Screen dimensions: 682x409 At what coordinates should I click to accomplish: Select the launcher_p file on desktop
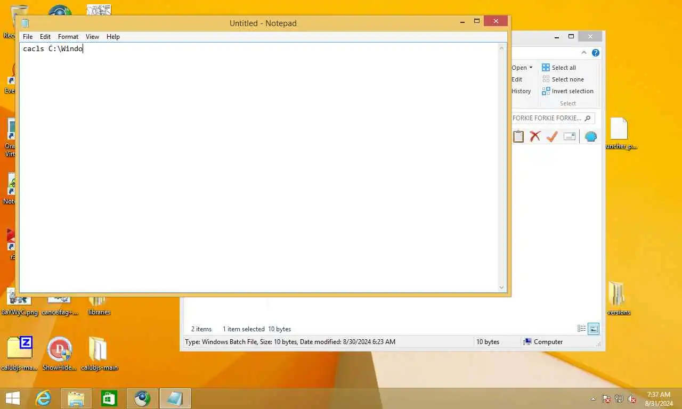pos(619,134)
